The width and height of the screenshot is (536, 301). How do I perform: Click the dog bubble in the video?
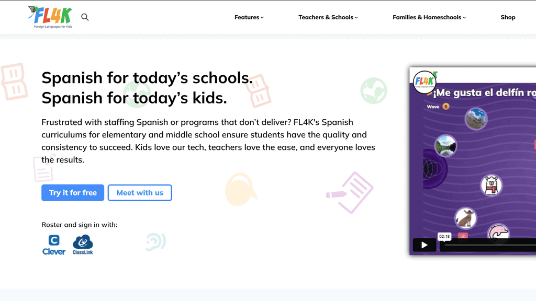click(x=465, y=218)
